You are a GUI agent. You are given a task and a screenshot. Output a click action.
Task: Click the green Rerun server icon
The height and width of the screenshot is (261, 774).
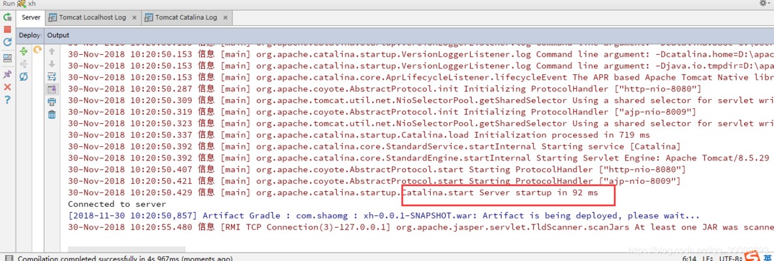click(7, 18)
